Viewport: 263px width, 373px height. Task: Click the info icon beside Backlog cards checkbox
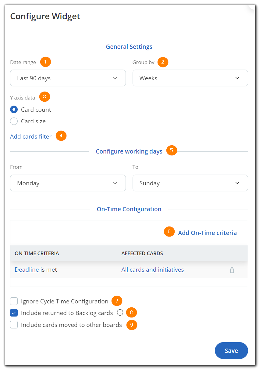point(120,313)
